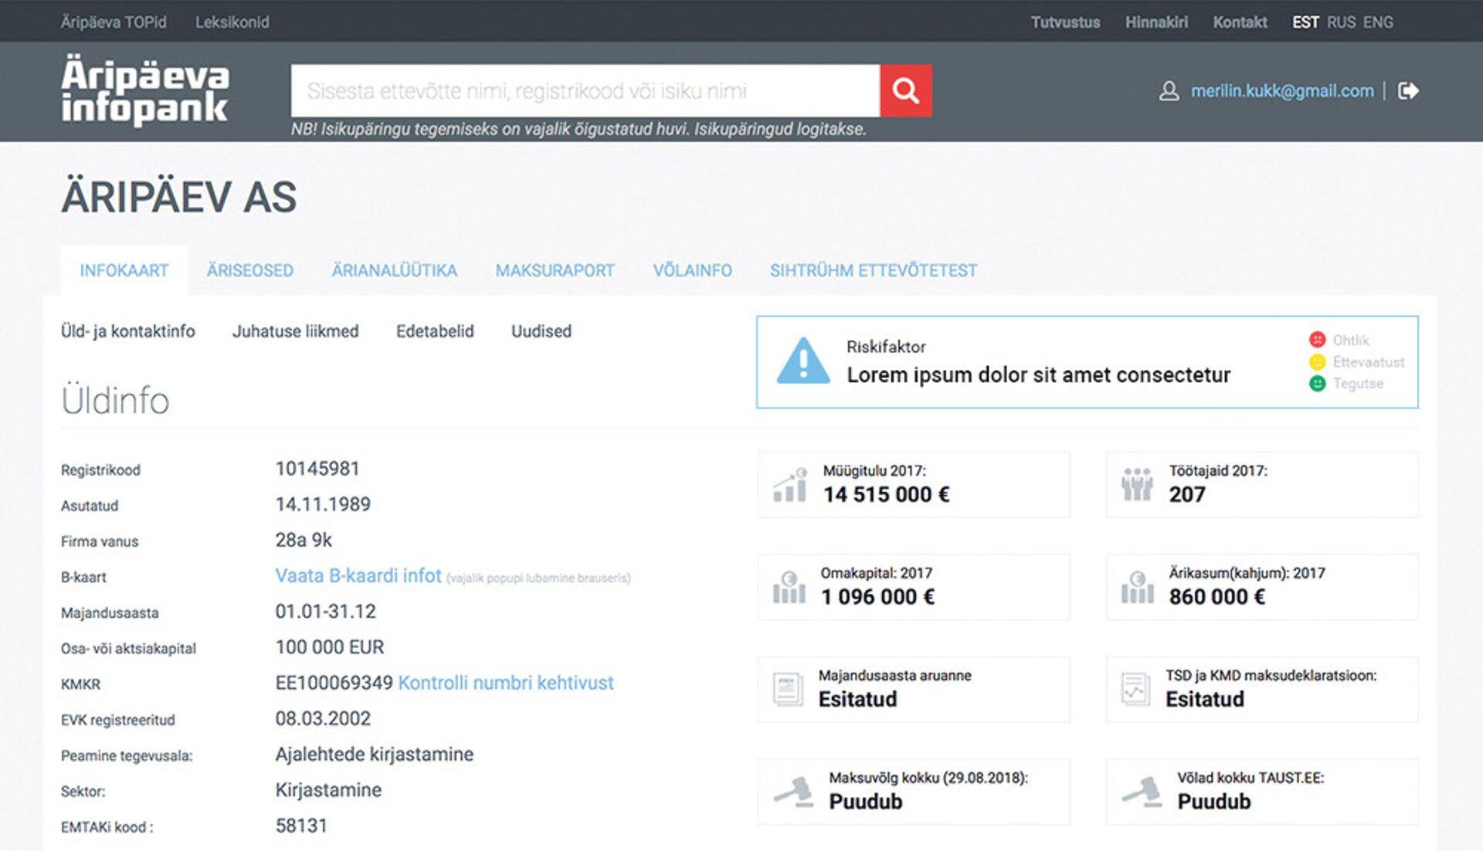The width and height of the screenshot is (1483, 851).
Task: Click the red Ohtlik risk indicator
Action: (1317, 340)
